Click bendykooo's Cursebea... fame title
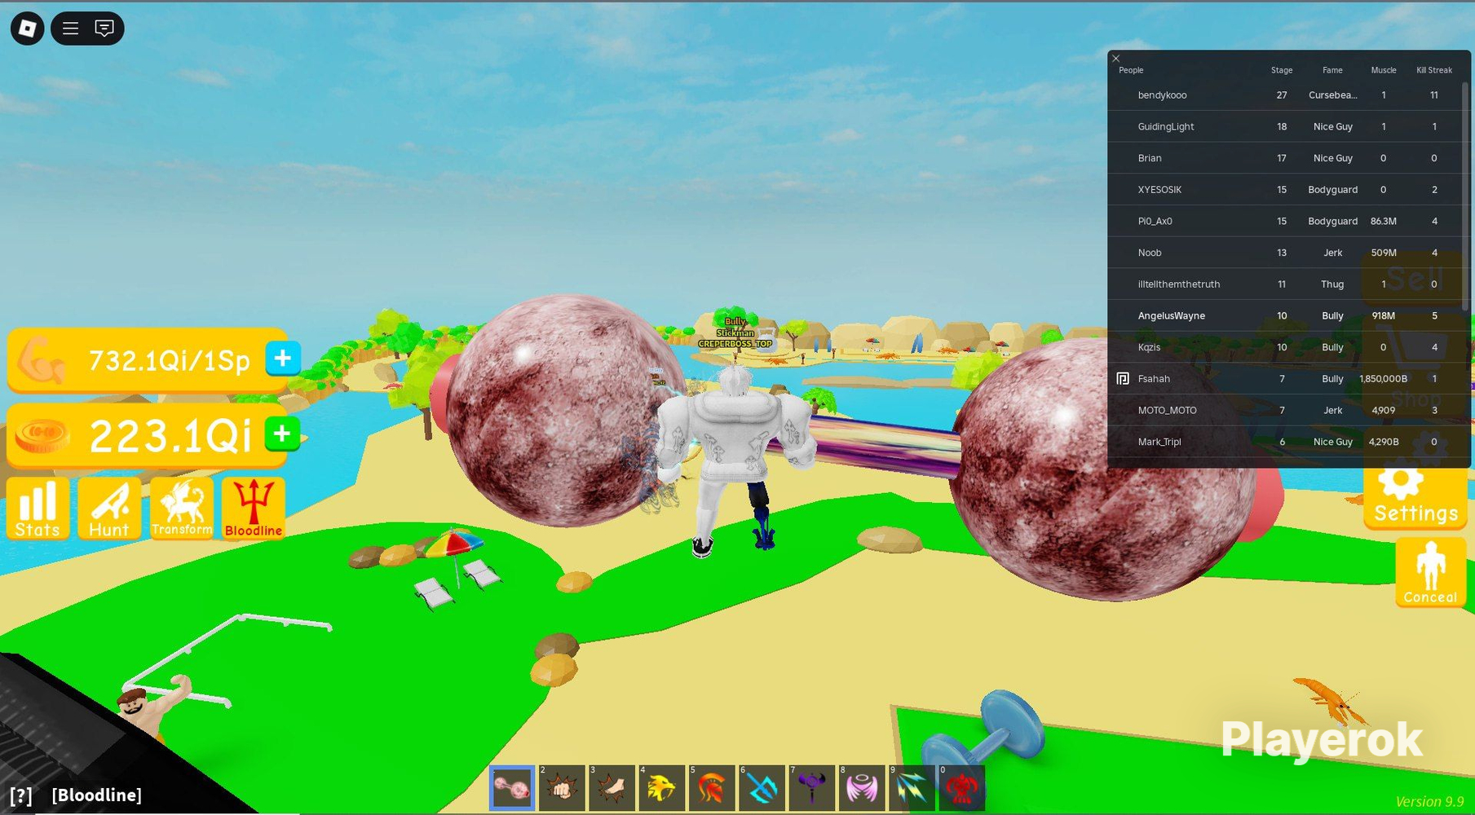1475x815 pixels. point(1333,95)
